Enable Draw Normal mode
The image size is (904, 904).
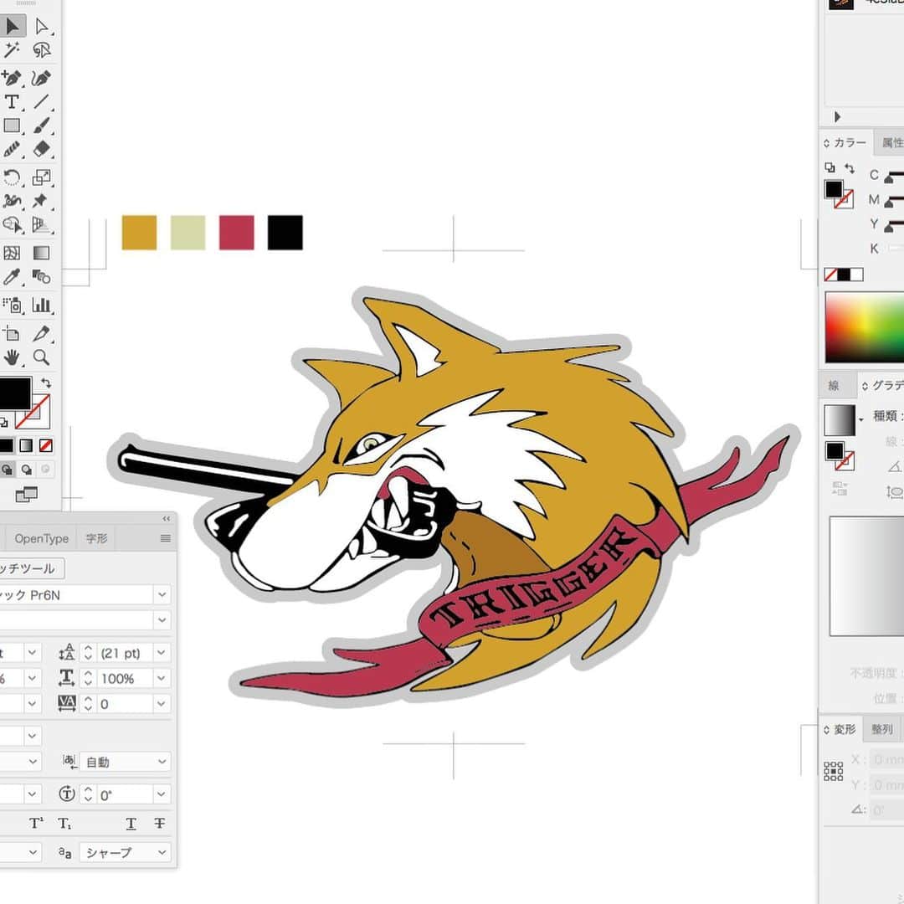[7, 470]
